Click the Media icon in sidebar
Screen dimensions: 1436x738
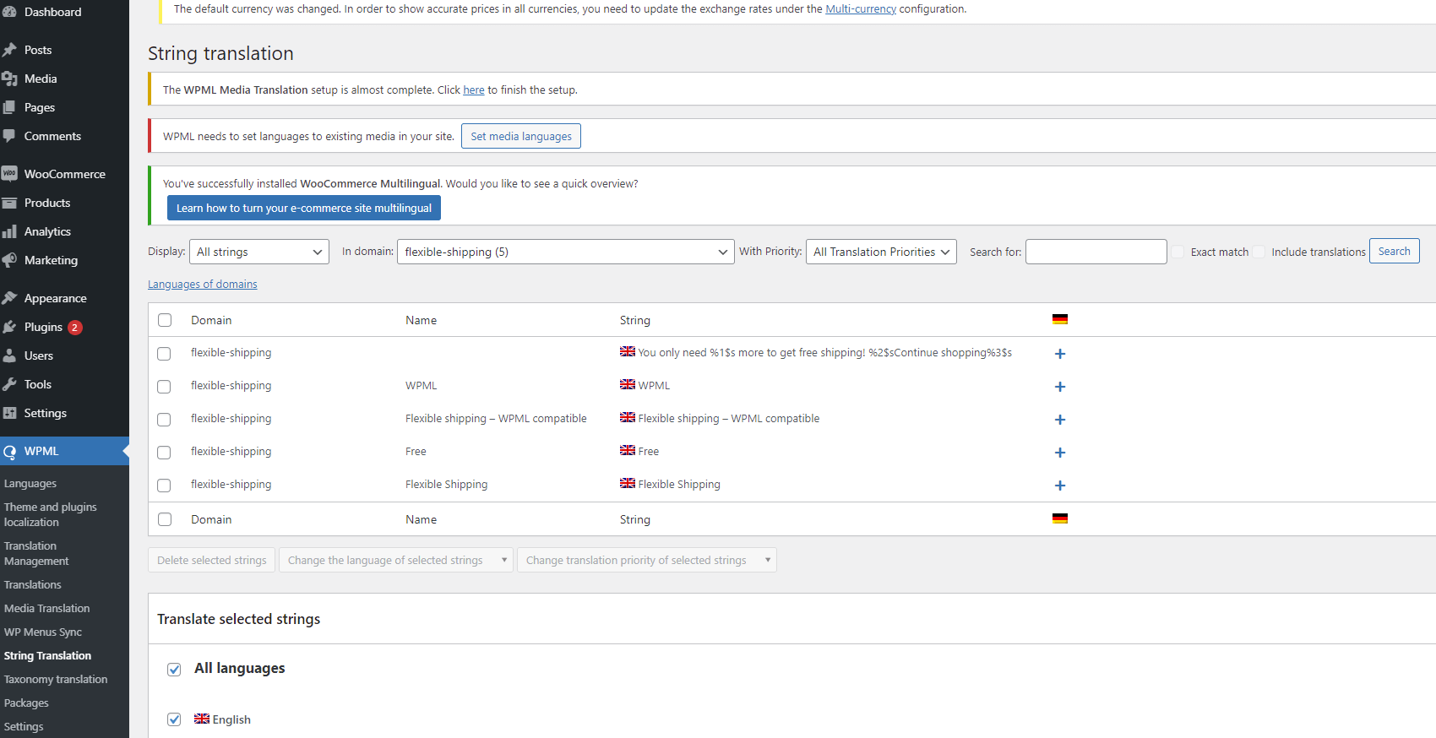pos(9,79)
